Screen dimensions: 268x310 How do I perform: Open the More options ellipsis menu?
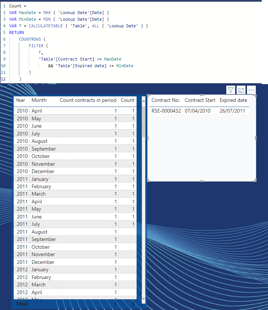click(x=251, y=90)
